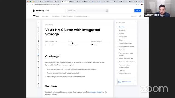Image resolution: width=175 pixels, height=98 pixels.
Task: Jump to Clean up section
Action: click(x=122, y=70)
